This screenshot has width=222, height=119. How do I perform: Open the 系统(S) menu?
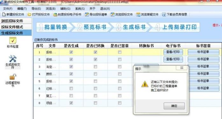tap(80, 9)
